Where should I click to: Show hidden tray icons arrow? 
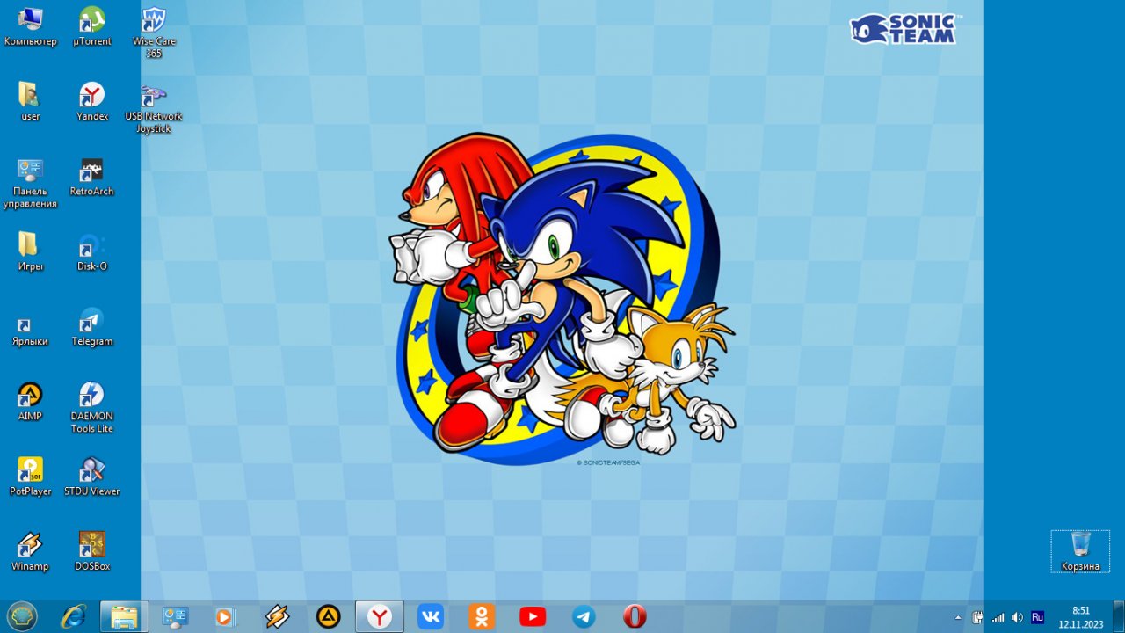[958, 617]
